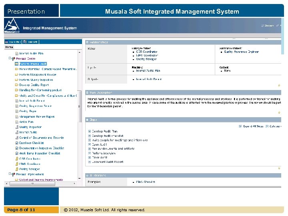
Task: Click the Process Control process icon
Action: pyautogui.click(x=14, y=59)
